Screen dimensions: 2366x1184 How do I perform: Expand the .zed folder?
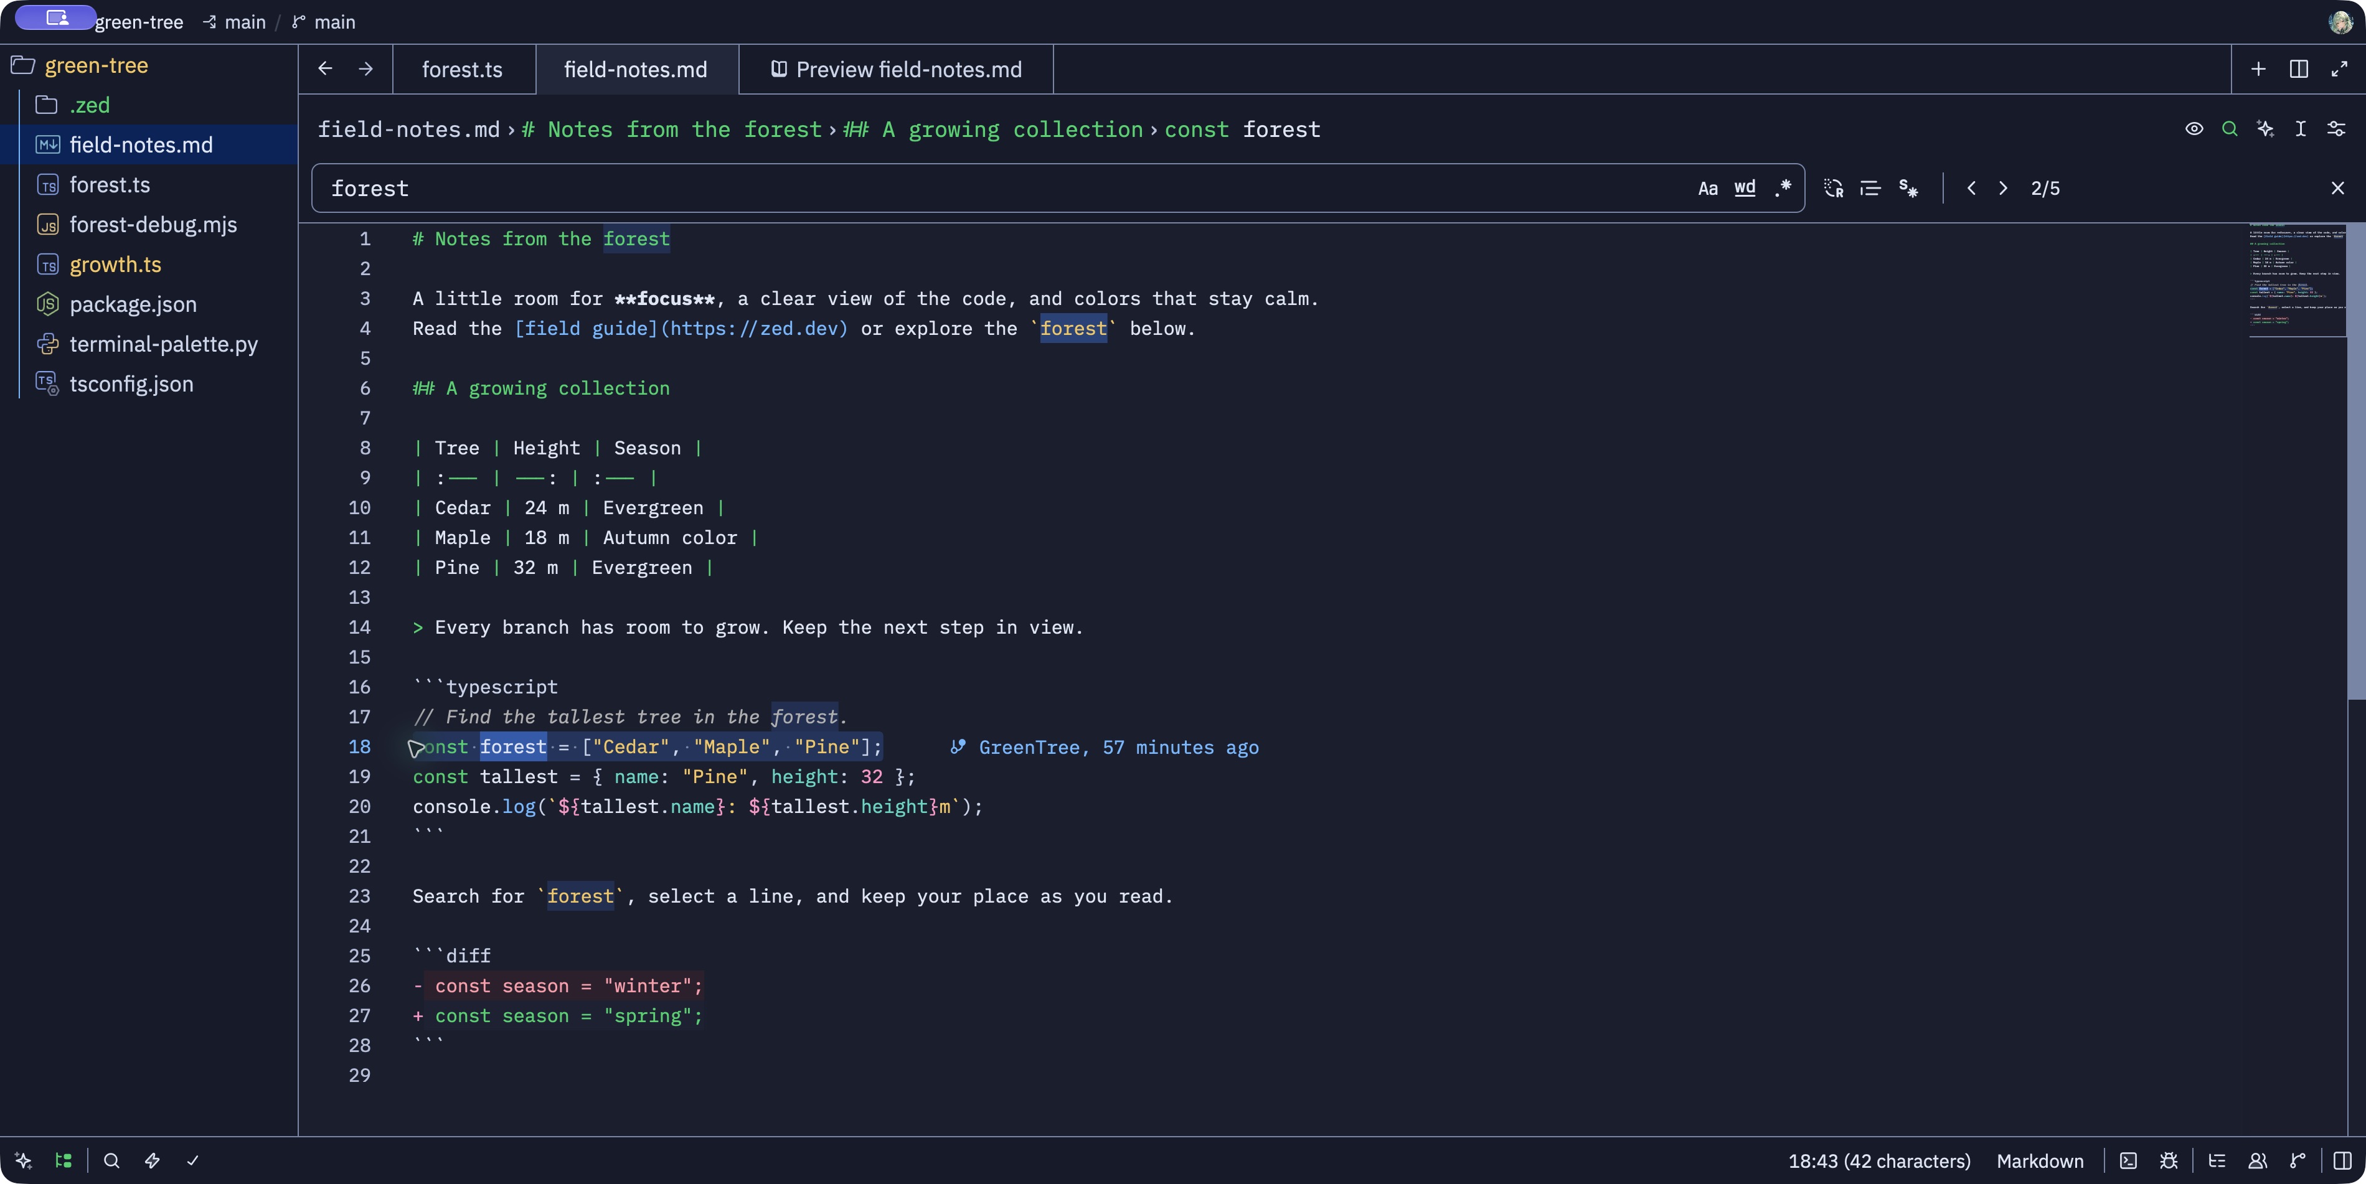(149, 106)
